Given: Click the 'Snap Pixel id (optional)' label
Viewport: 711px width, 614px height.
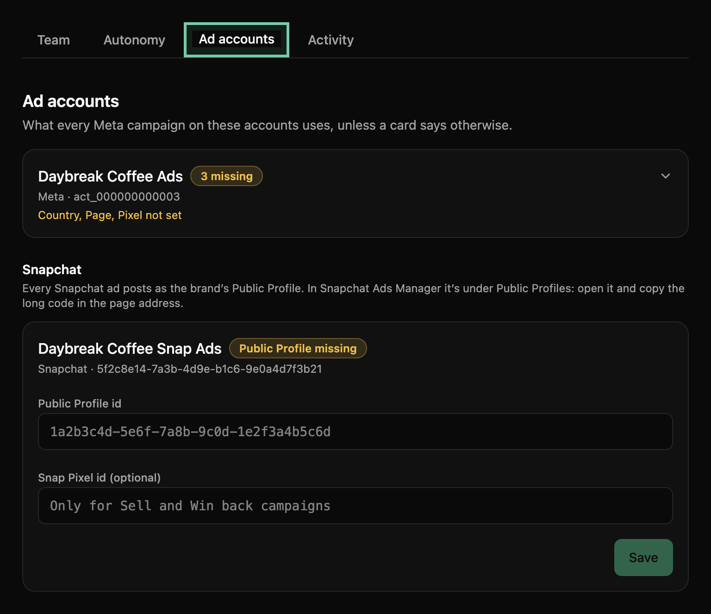Looking at the screenshot, I should point(100,478).
